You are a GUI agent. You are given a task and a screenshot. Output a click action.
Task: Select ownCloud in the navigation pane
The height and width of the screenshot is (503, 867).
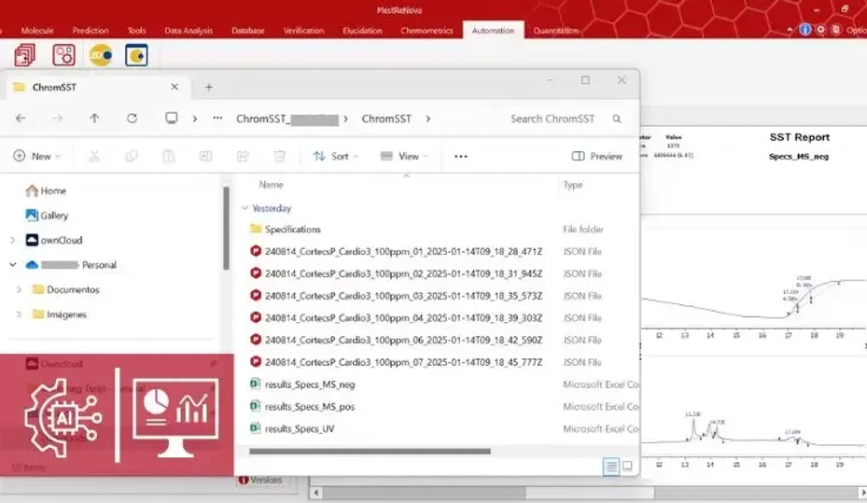click(x=54, y=241)
